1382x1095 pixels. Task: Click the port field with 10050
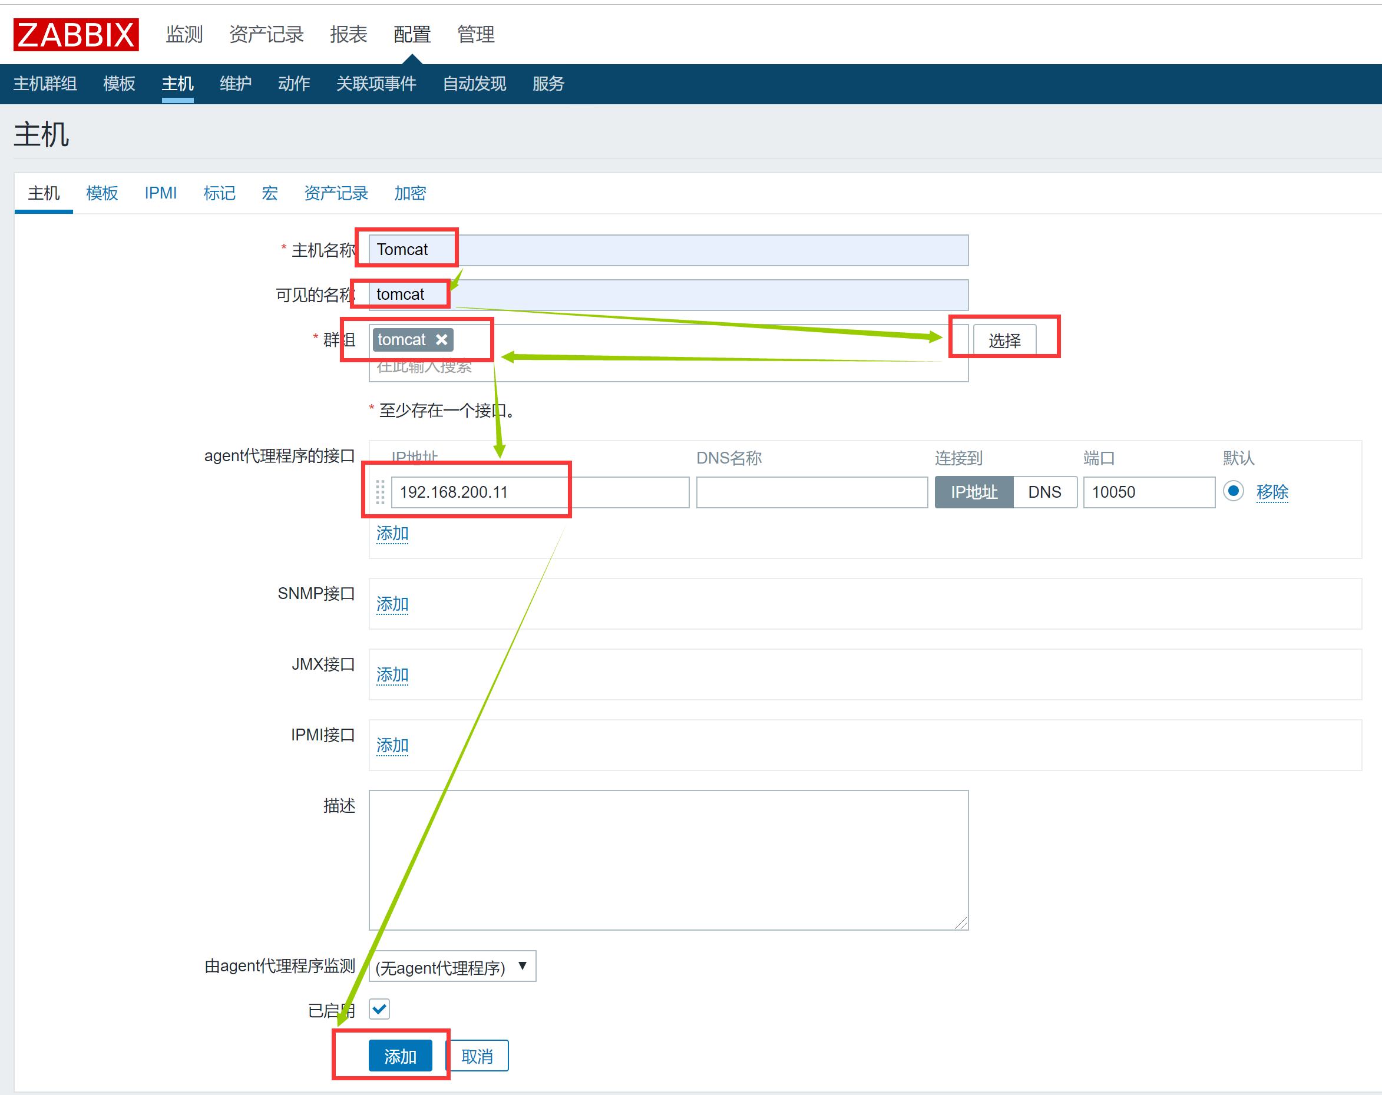click(x=1148, y=492)
